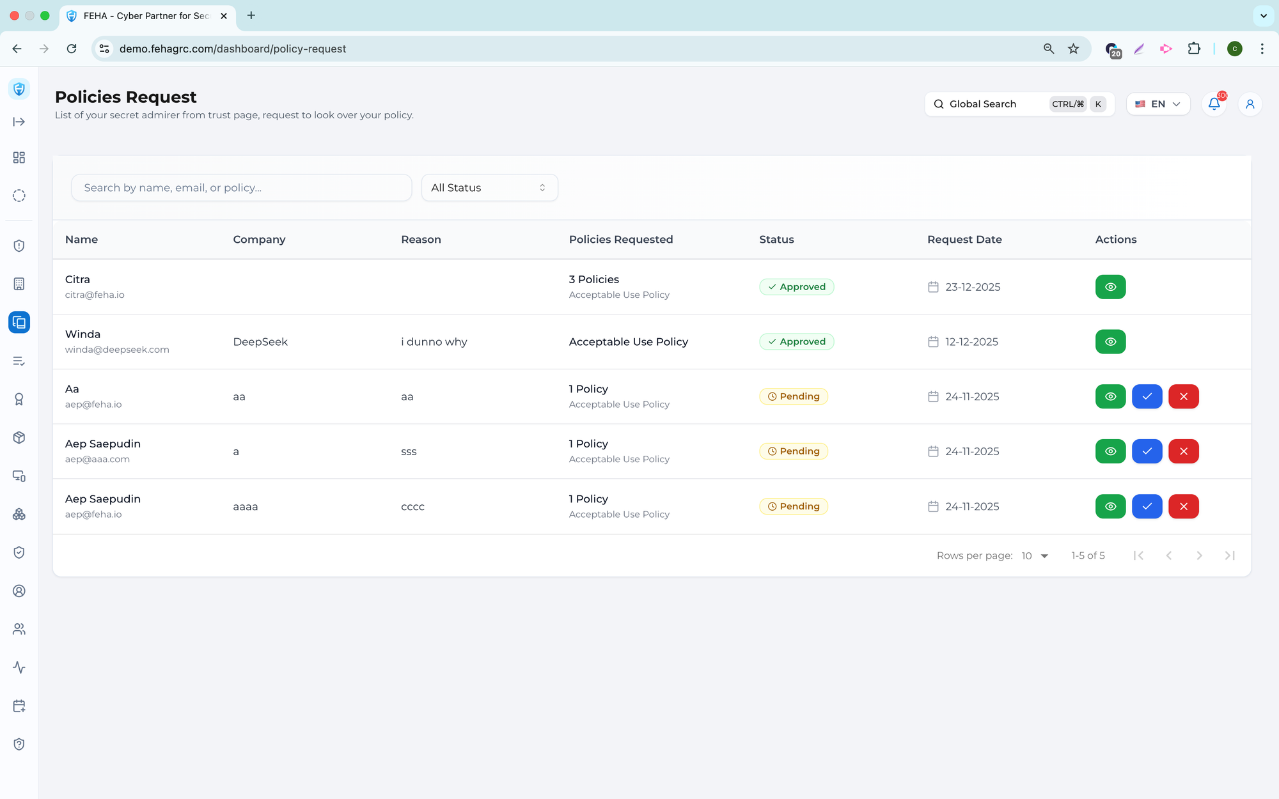View Citra's policy request eye button
The image size is (1279, 799).
coord(1110,287)
